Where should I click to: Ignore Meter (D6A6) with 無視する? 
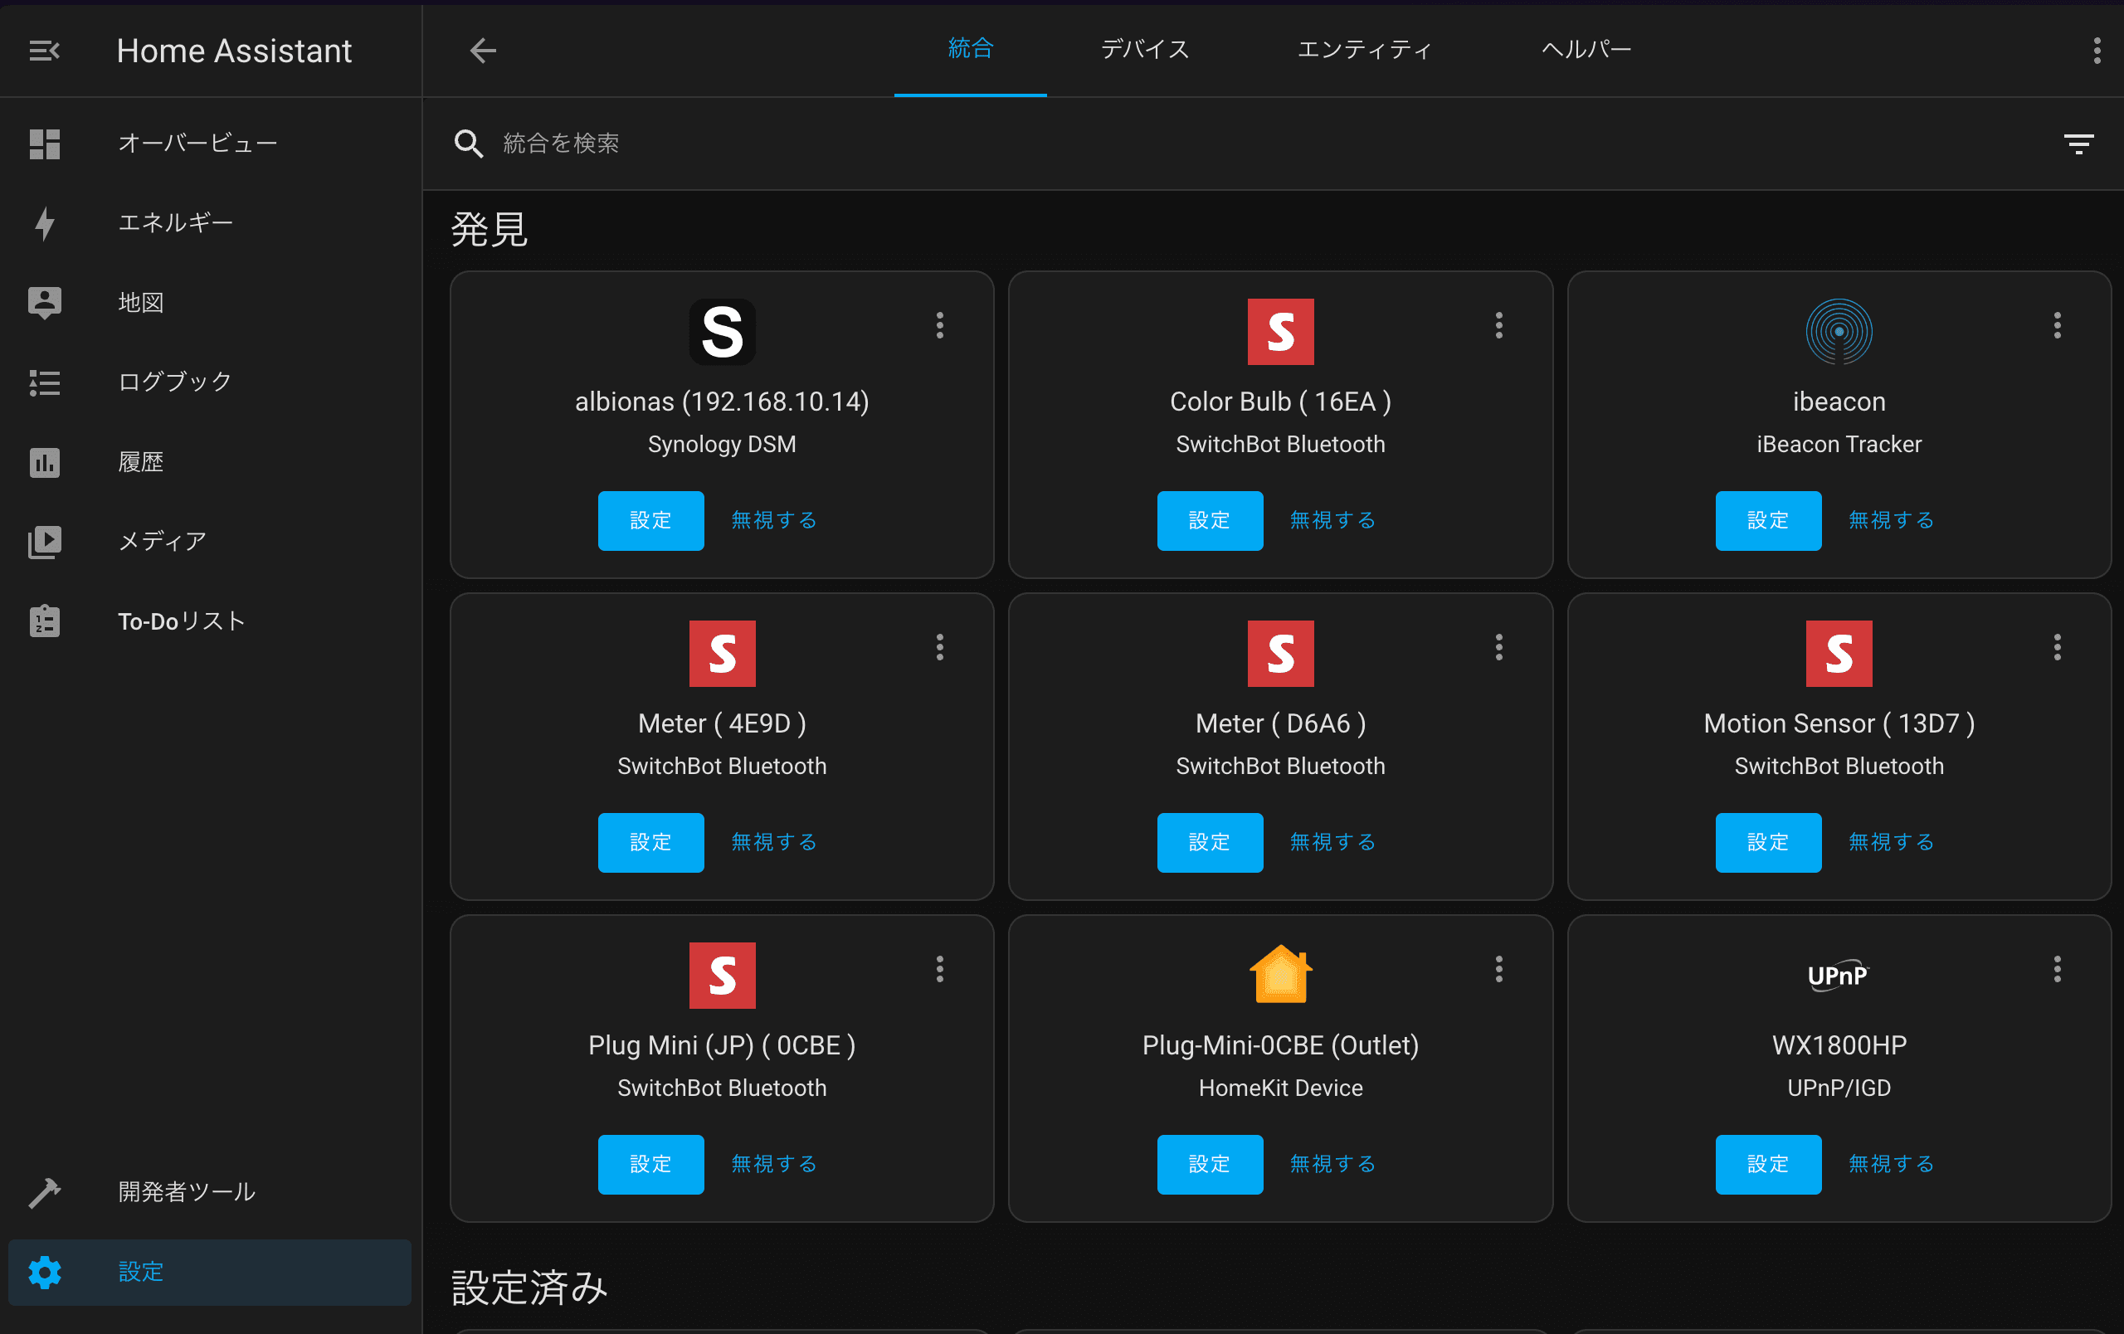[1332, 842]
